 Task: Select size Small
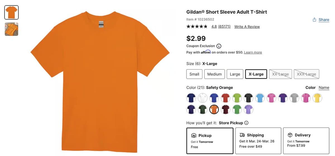point(194,74)
